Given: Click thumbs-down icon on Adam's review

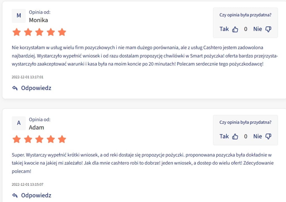Looking at the screenshot, I should point(268,137).
